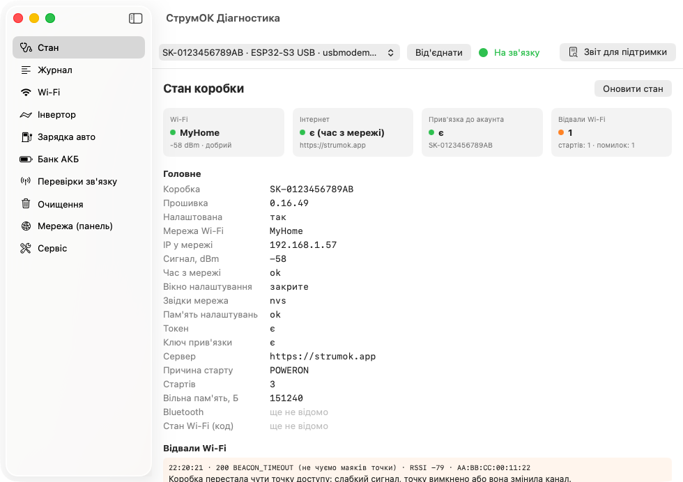Open the Мережа (панель) section
Viewport: 683px width, 482px height.
79,226
